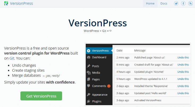Click 'Simply update your sites with confidence' text
The width and height of the screenshot is (195, 107).
40,82
